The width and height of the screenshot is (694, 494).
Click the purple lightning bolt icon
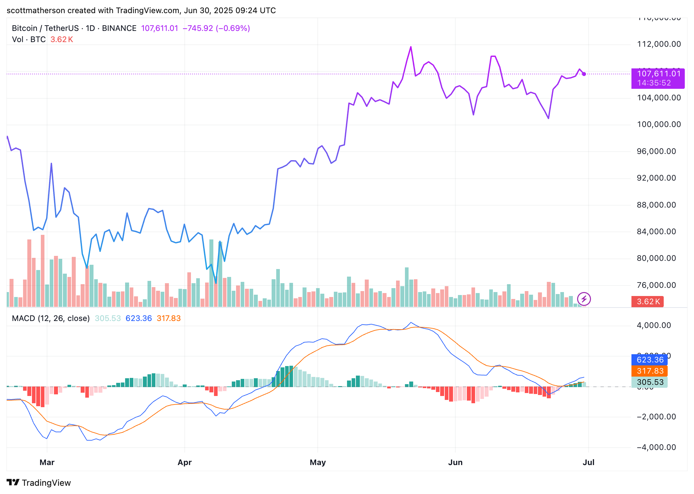point(584,299)
